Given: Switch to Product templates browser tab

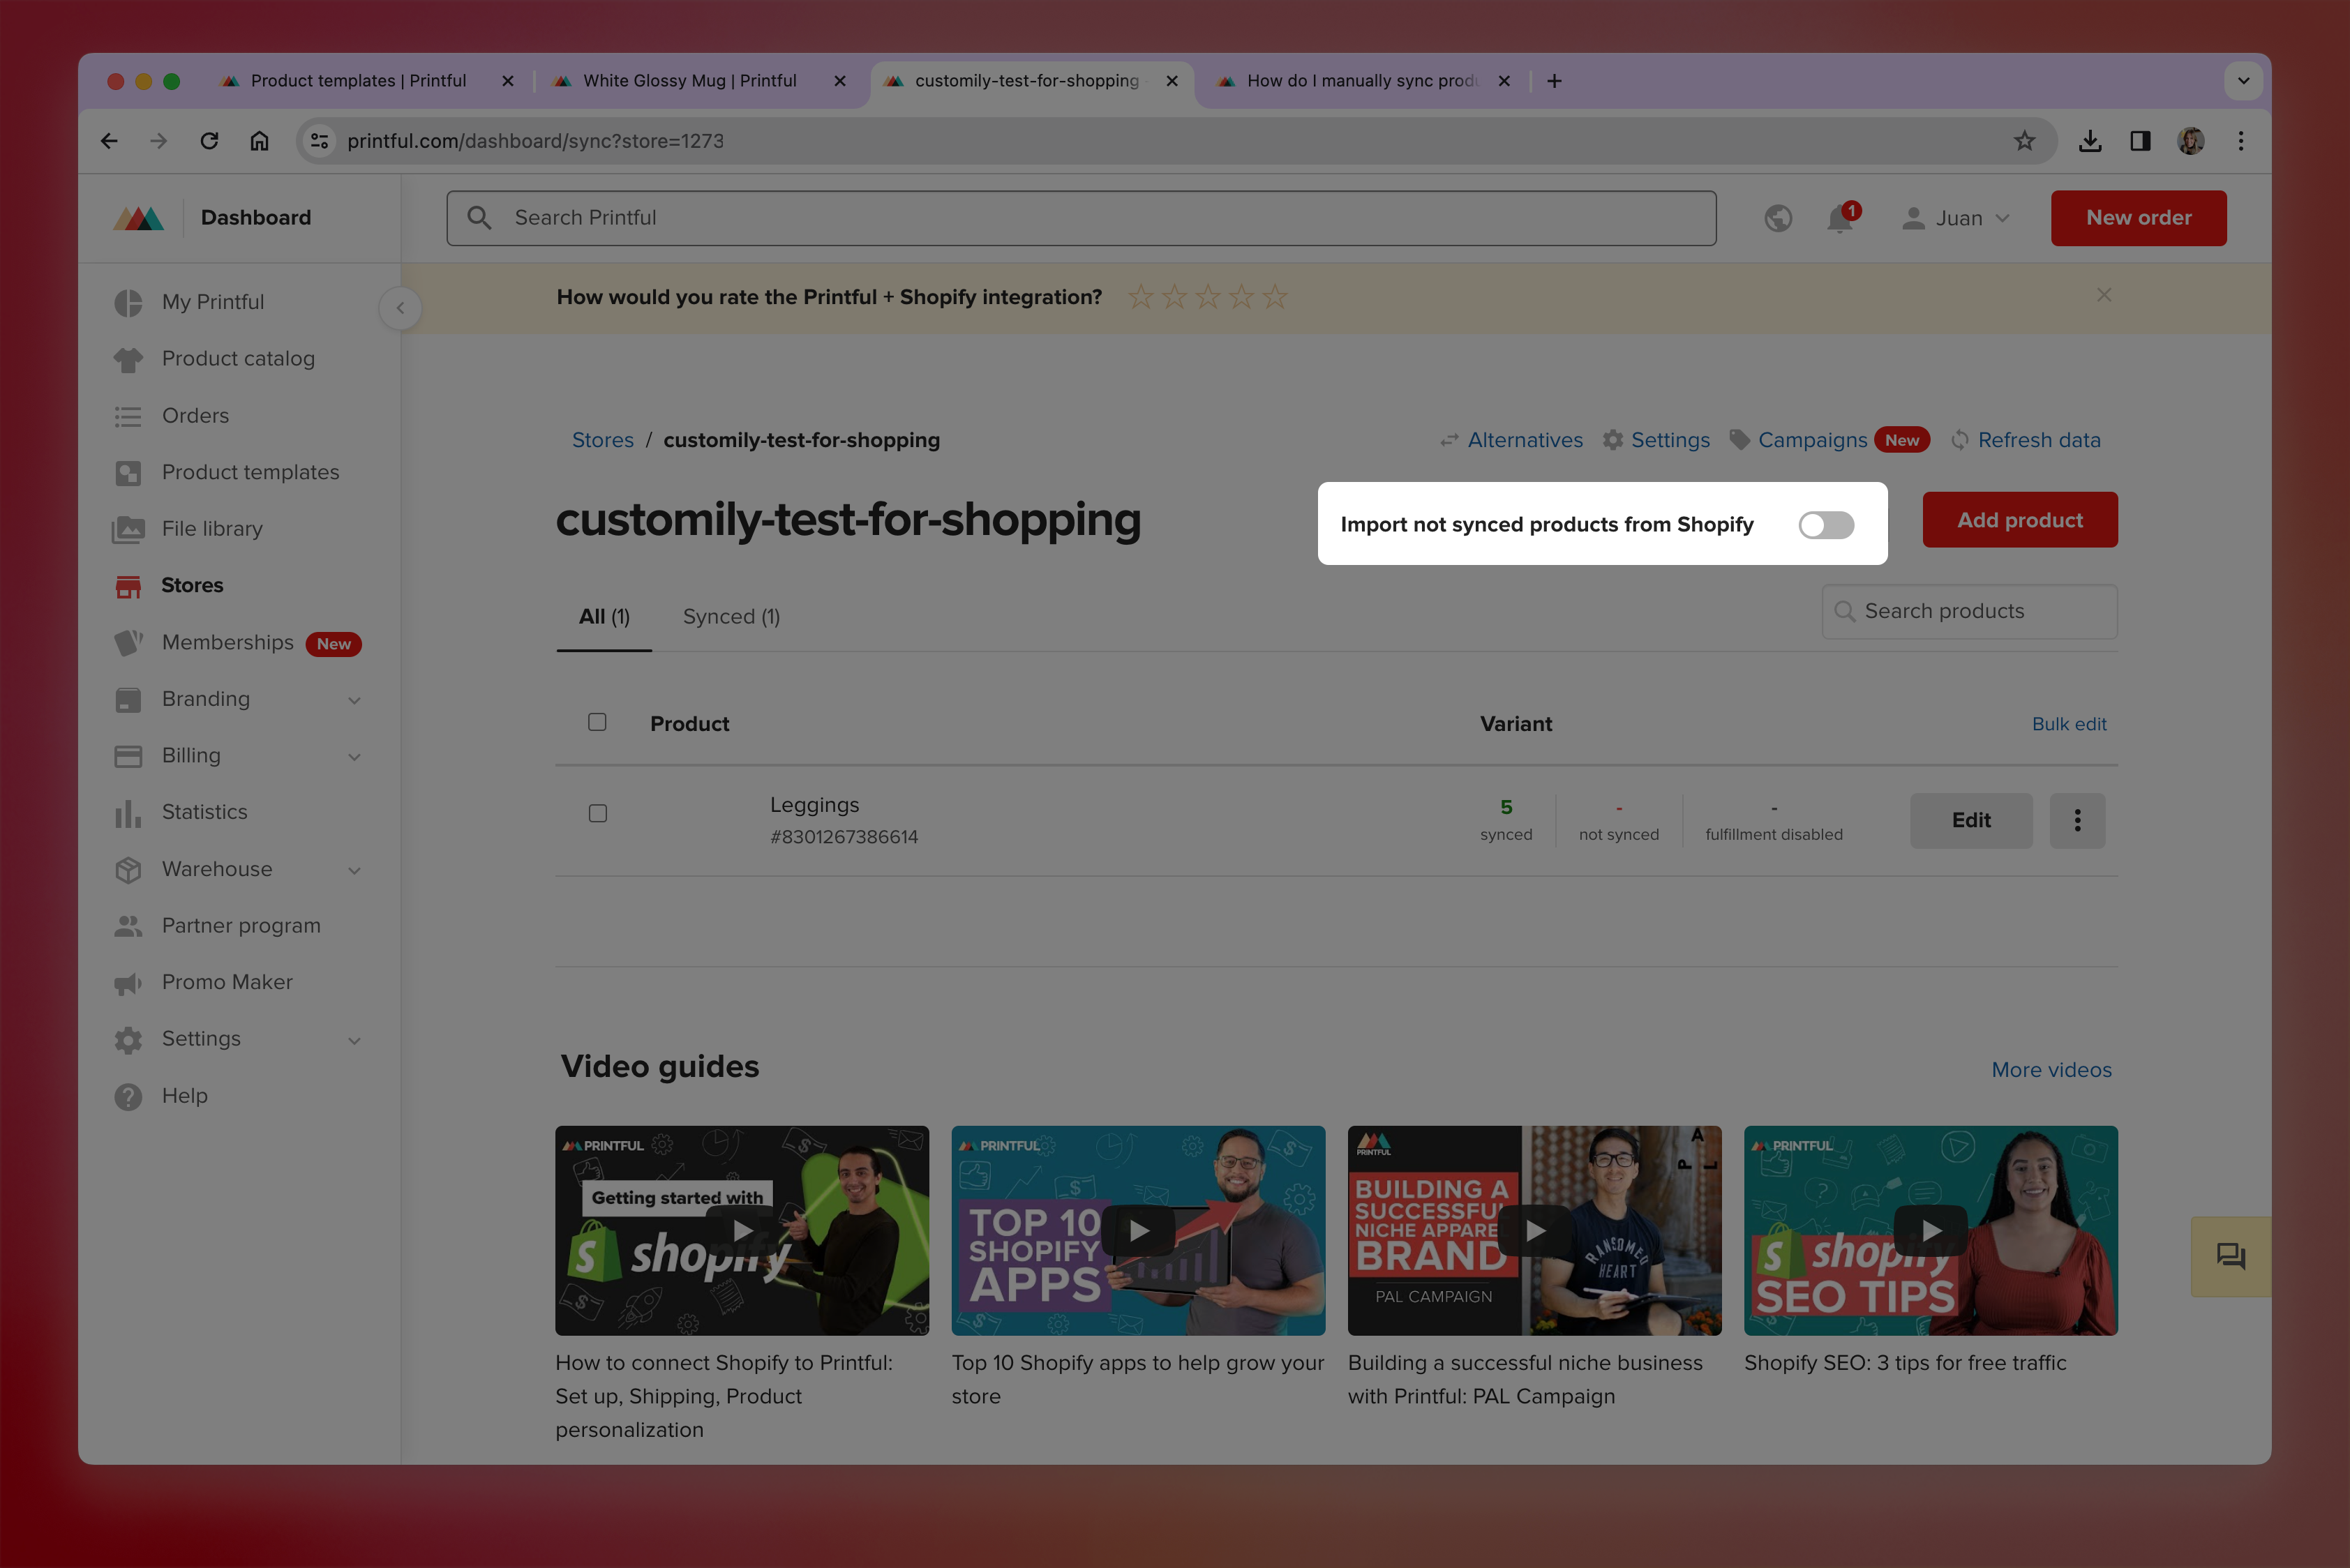Looking at the screenshot, I should 358,81.
